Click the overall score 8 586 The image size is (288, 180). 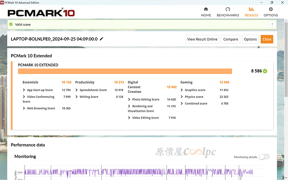[256, 71]
